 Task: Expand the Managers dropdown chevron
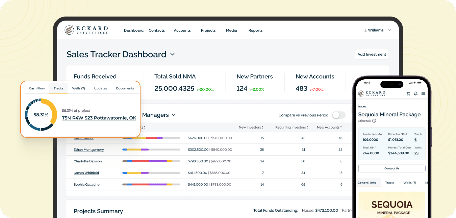[x=174, y=115]
